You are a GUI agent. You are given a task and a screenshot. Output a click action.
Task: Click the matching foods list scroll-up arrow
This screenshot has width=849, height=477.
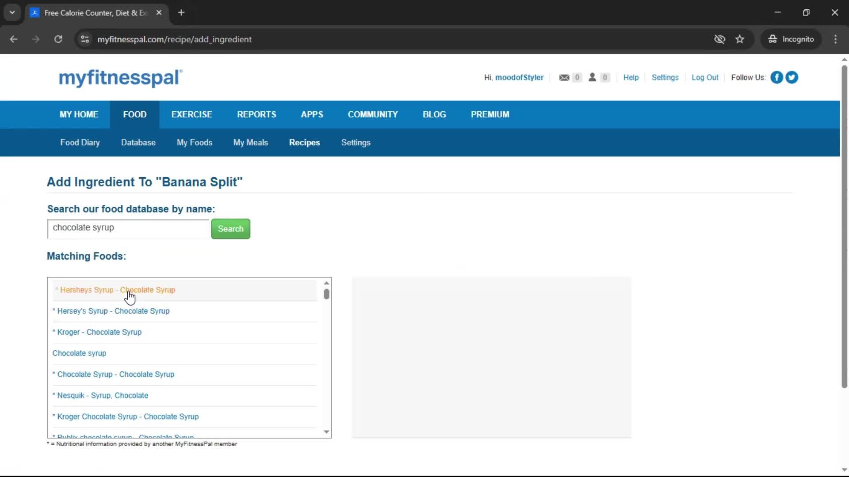pyautogui.click(x=326, y=283)
